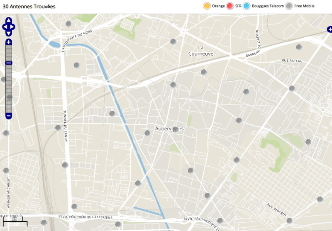Select antenna marker above Autoroute du Nord label
Image resolution: width=332 pixels, height=231 pixels.
click(68, 24)
